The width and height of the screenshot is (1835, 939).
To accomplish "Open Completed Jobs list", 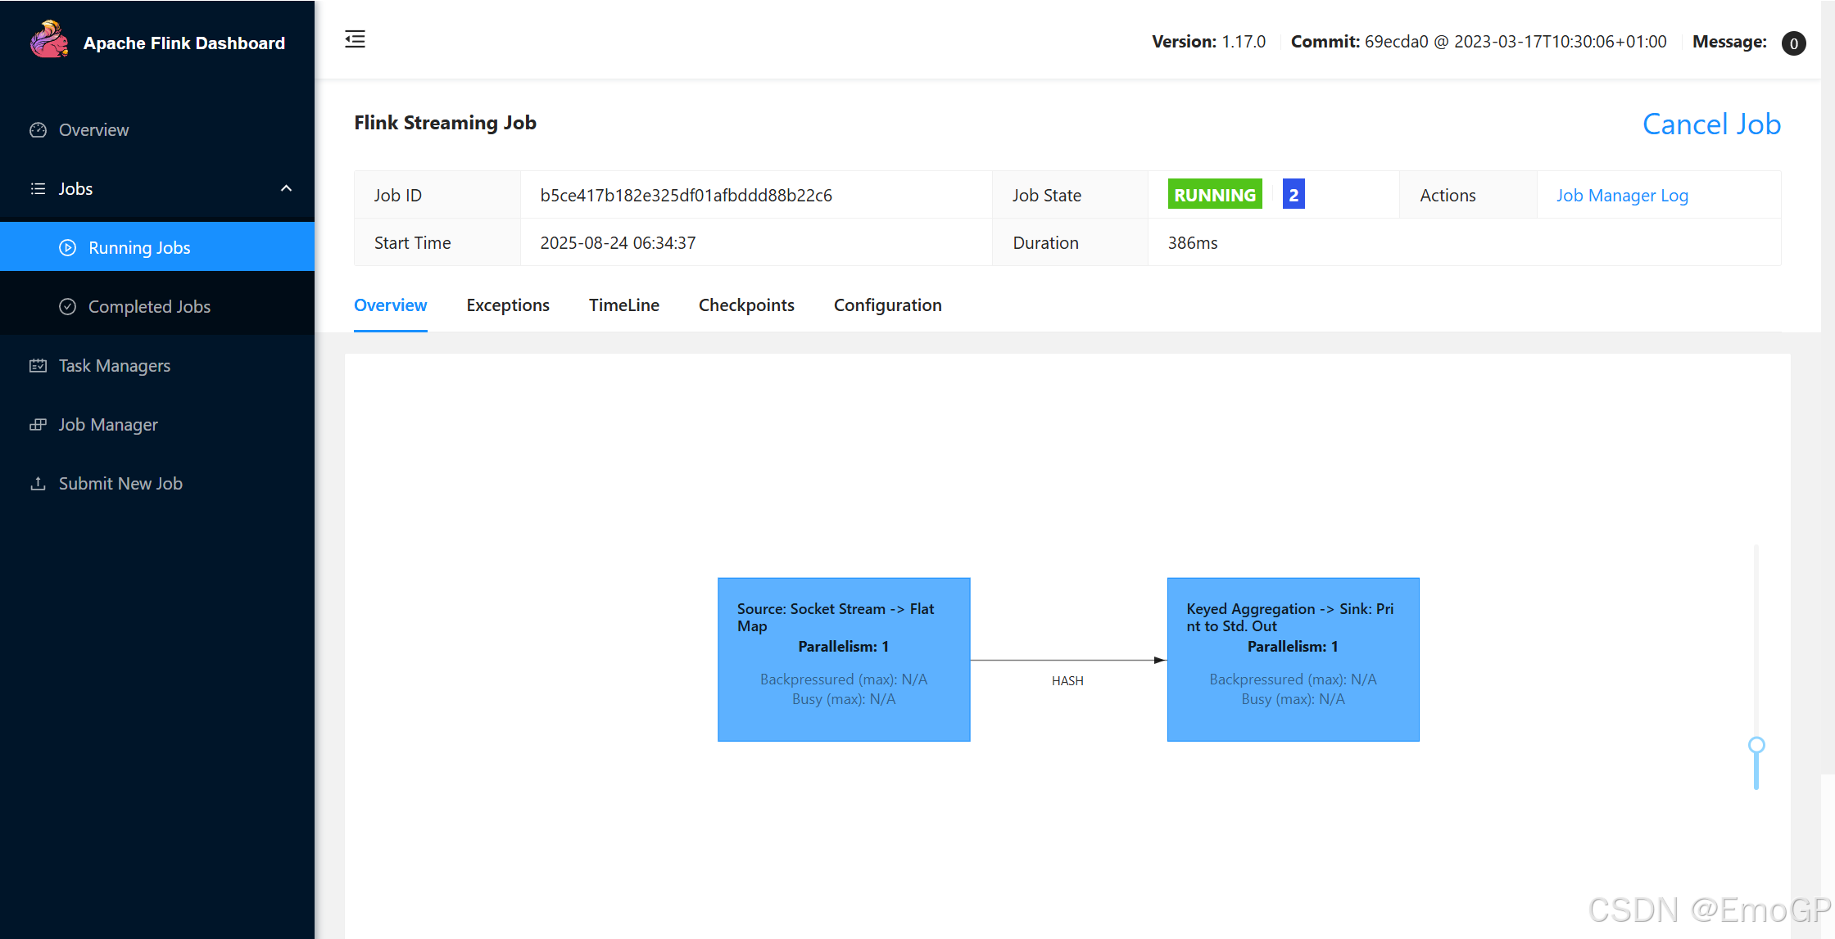I will click(x=157, y=306).
